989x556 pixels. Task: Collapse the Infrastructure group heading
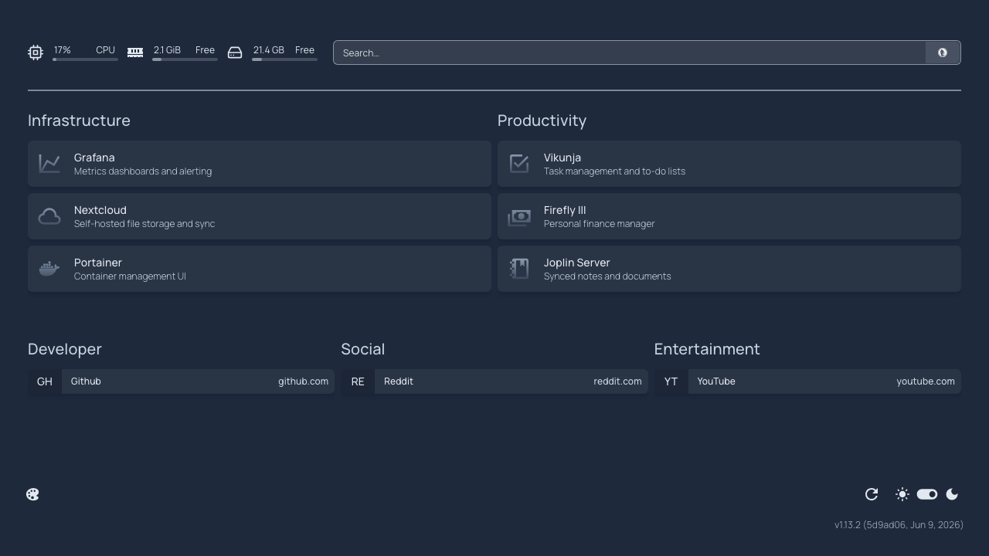pos(79,120)
